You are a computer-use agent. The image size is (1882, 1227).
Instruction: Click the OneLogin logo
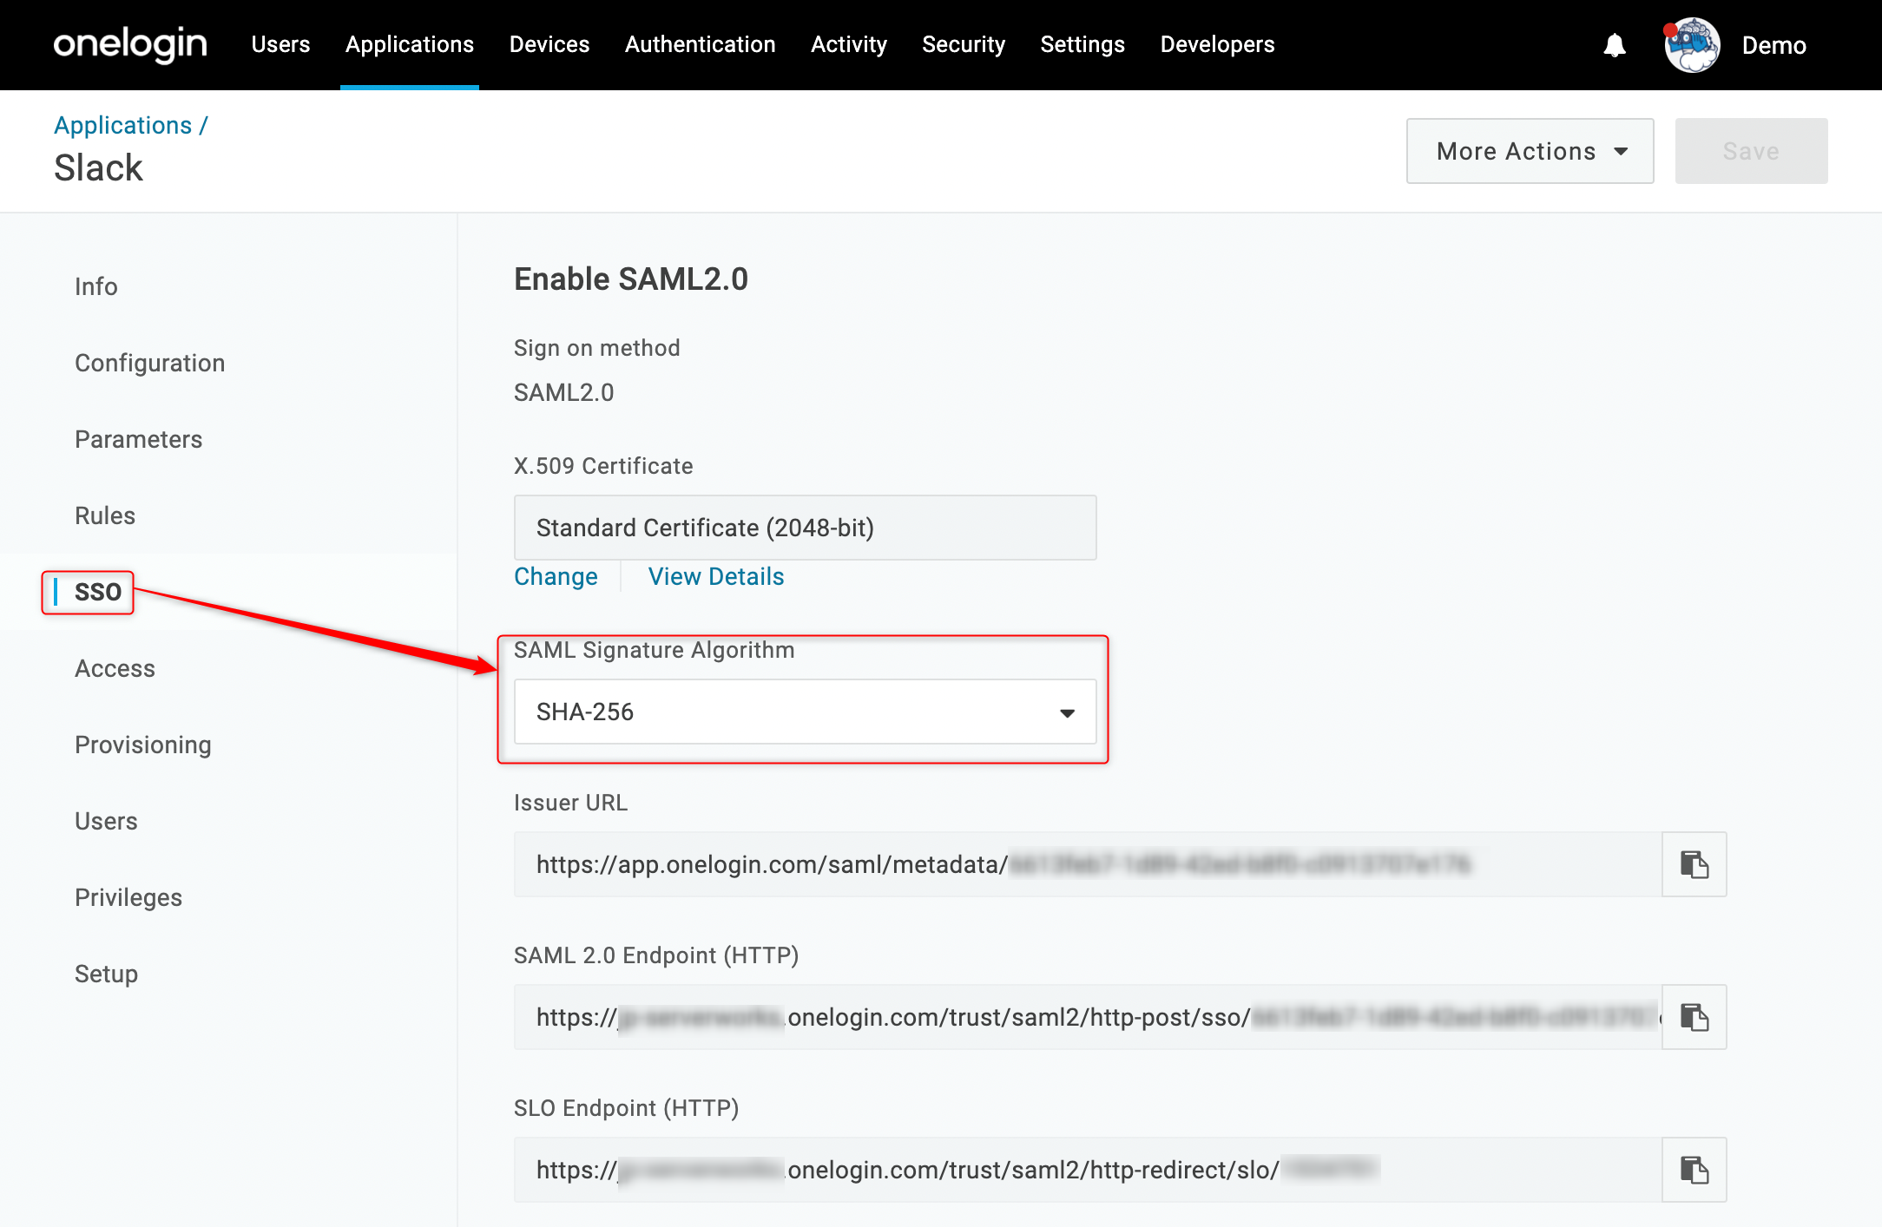[x=130, y=44]
